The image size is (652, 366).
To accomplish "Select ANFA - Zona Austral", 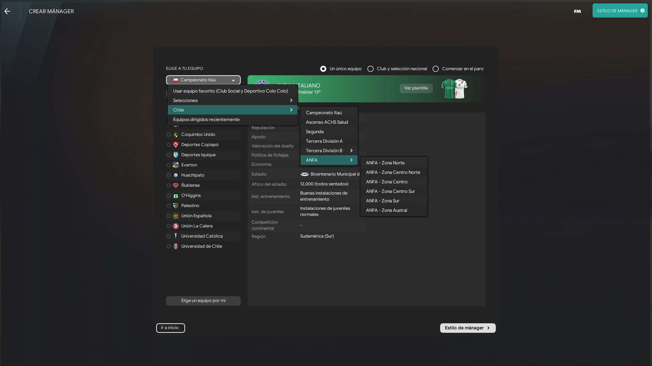I will pos(394,210).
